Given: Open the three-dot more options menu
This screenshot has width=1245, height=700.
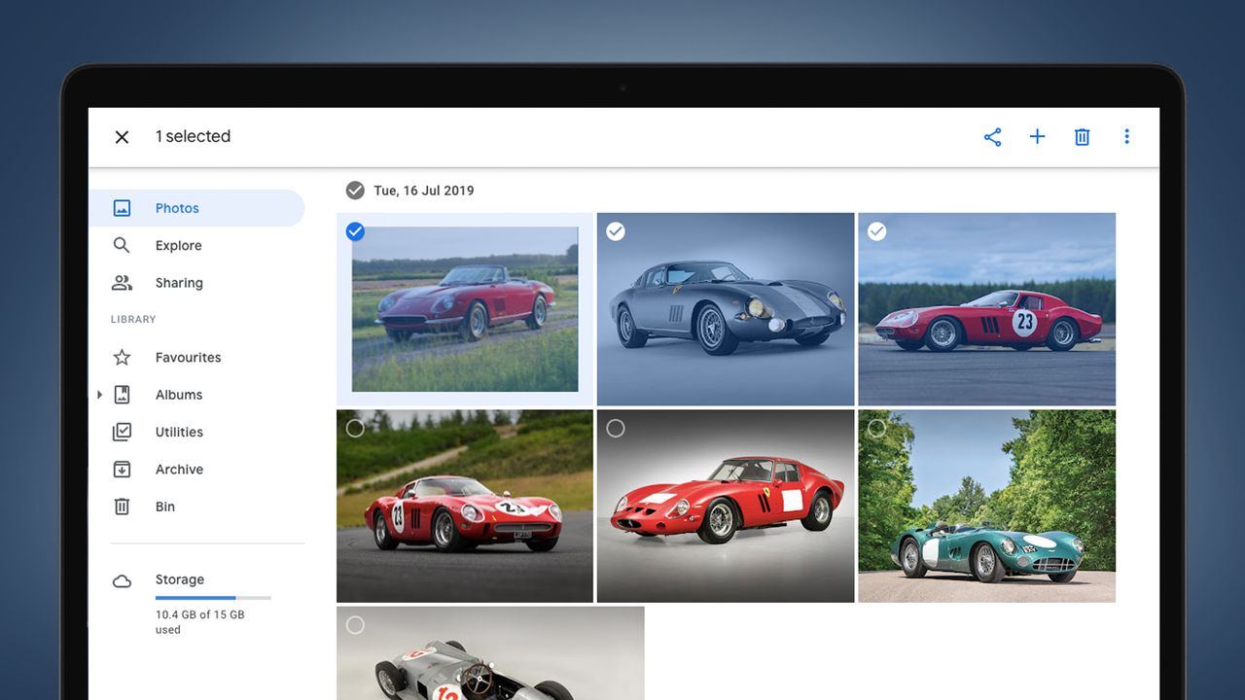Looking at the screenshot, I should click(1126, 137).
